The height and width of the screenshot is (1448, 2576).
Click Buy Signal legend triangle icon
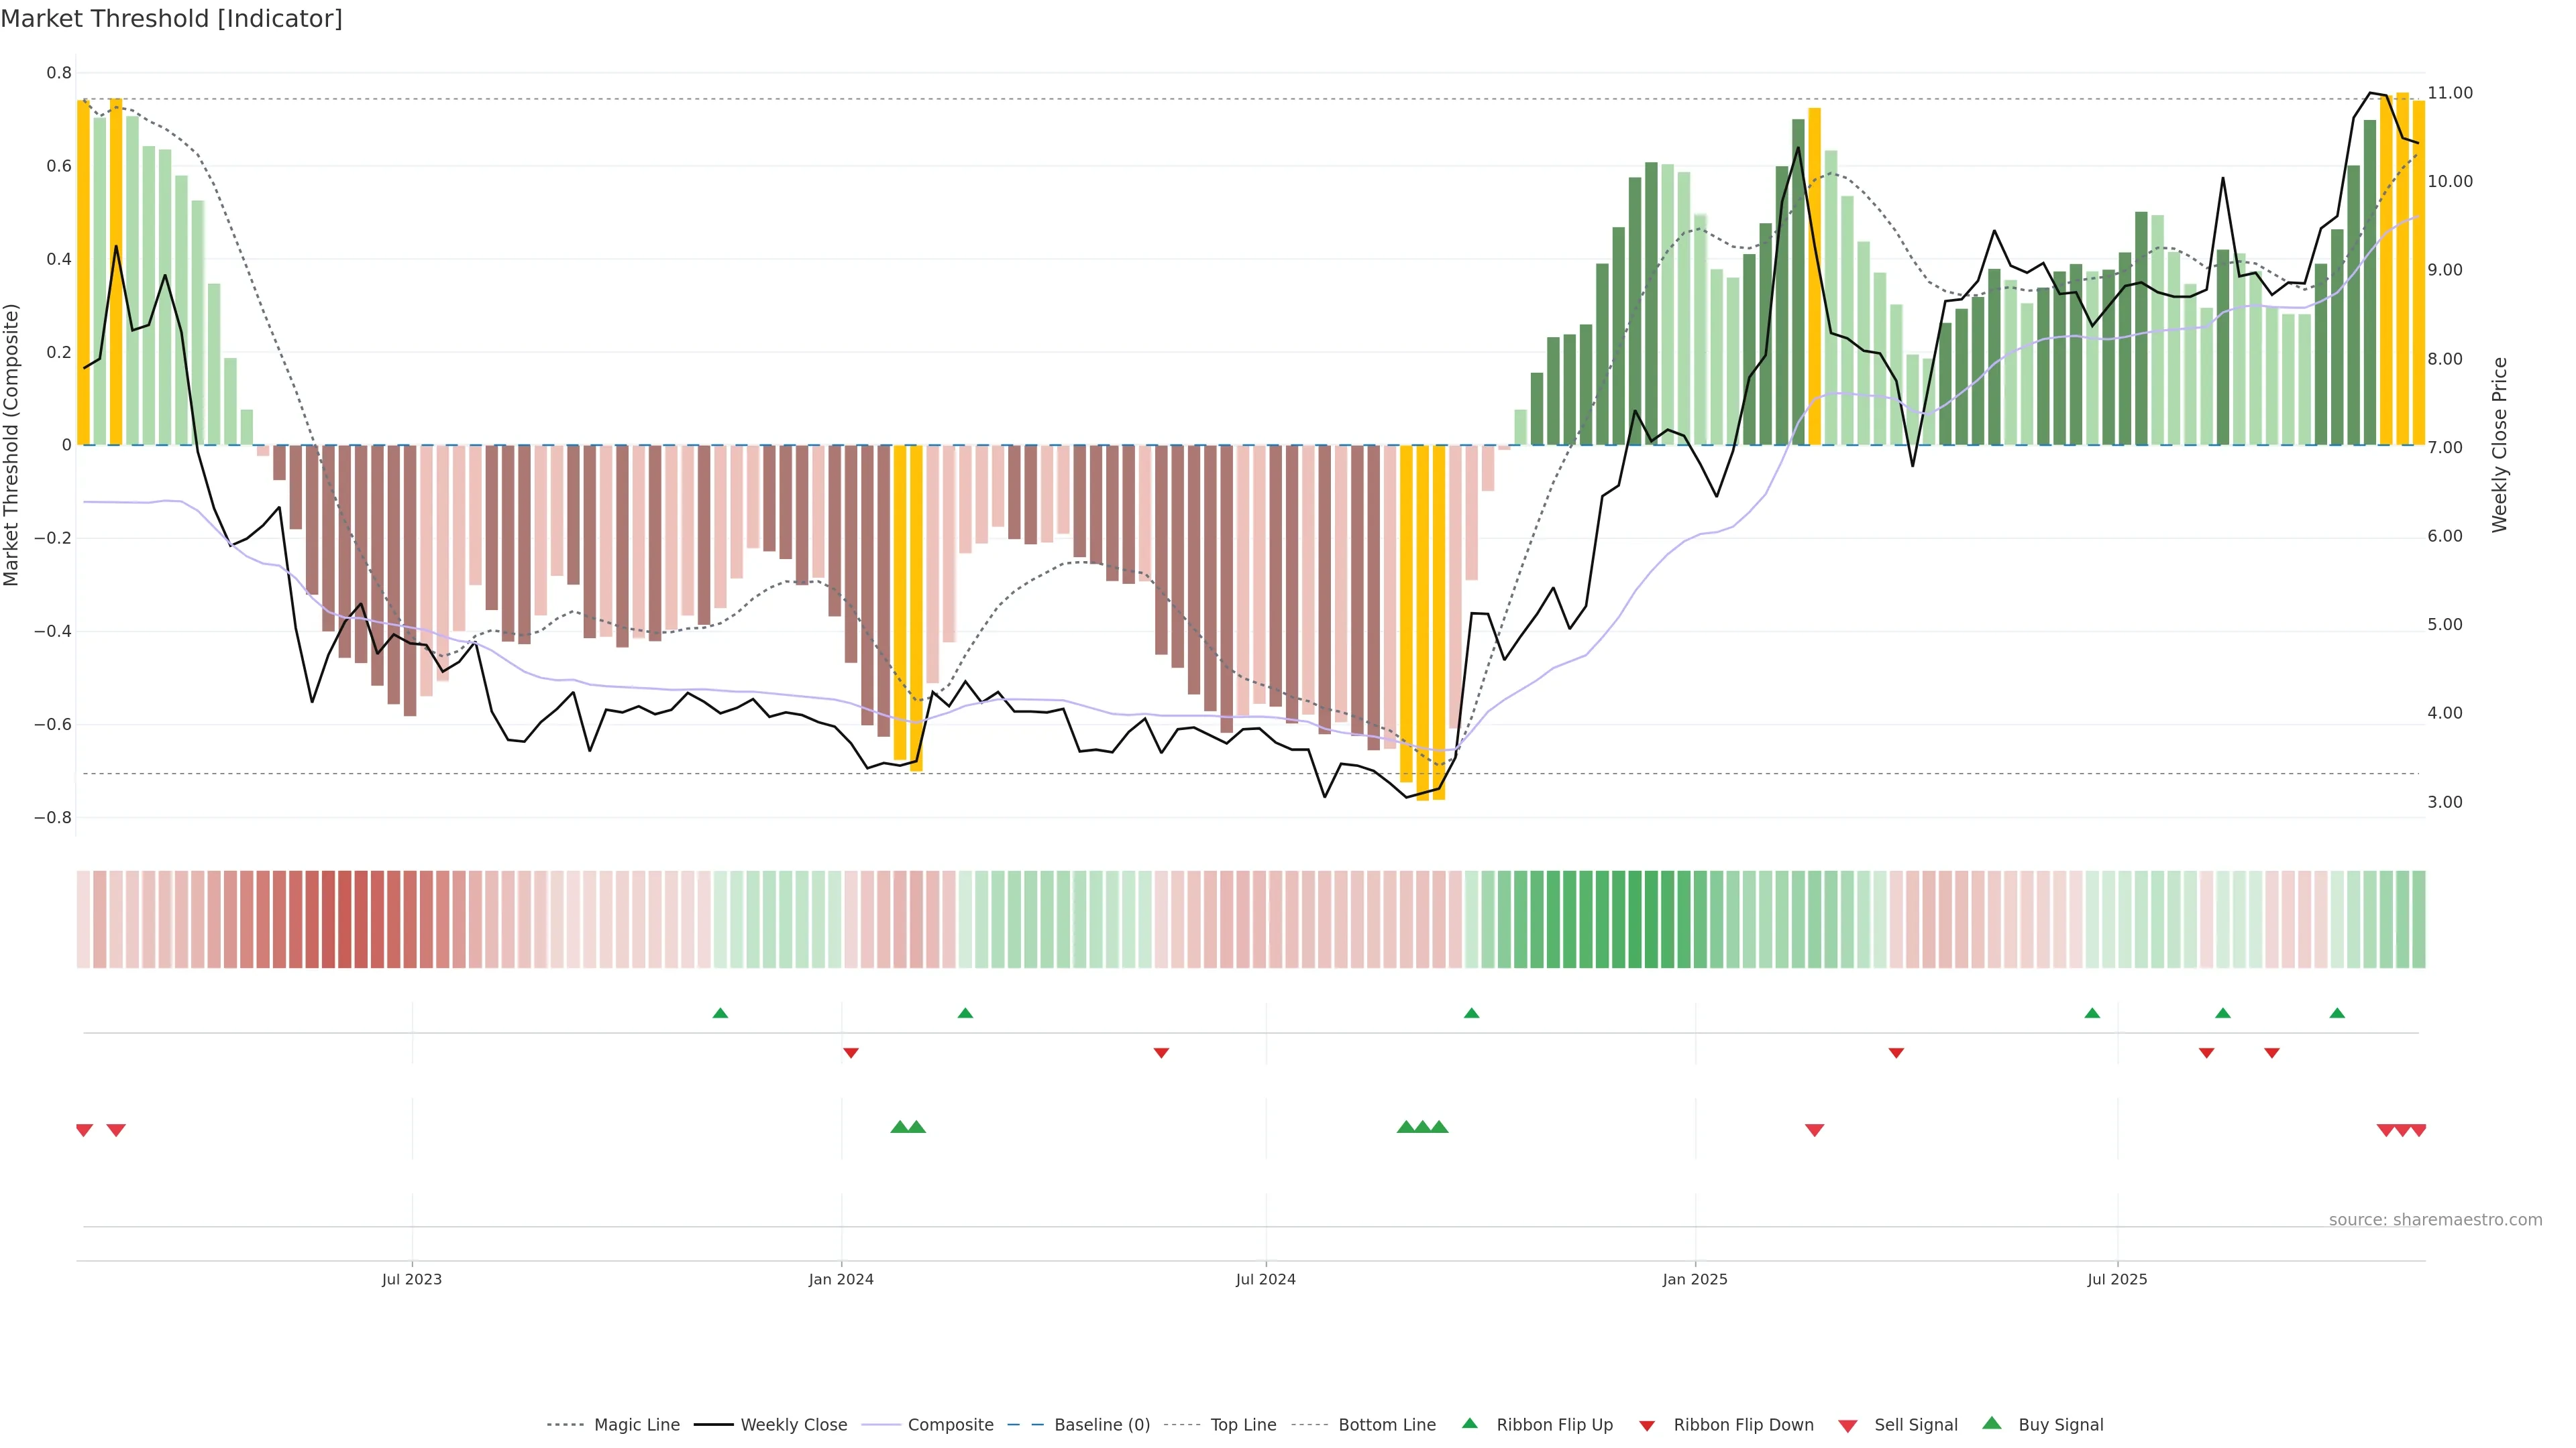(1991, 1423)
